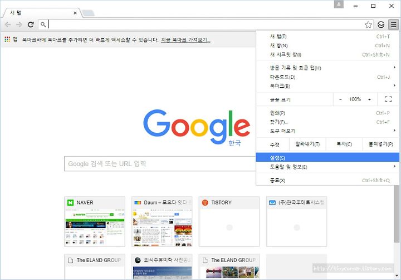
Task: Select 찾기(F) menu item
Action: coord(327,122)
